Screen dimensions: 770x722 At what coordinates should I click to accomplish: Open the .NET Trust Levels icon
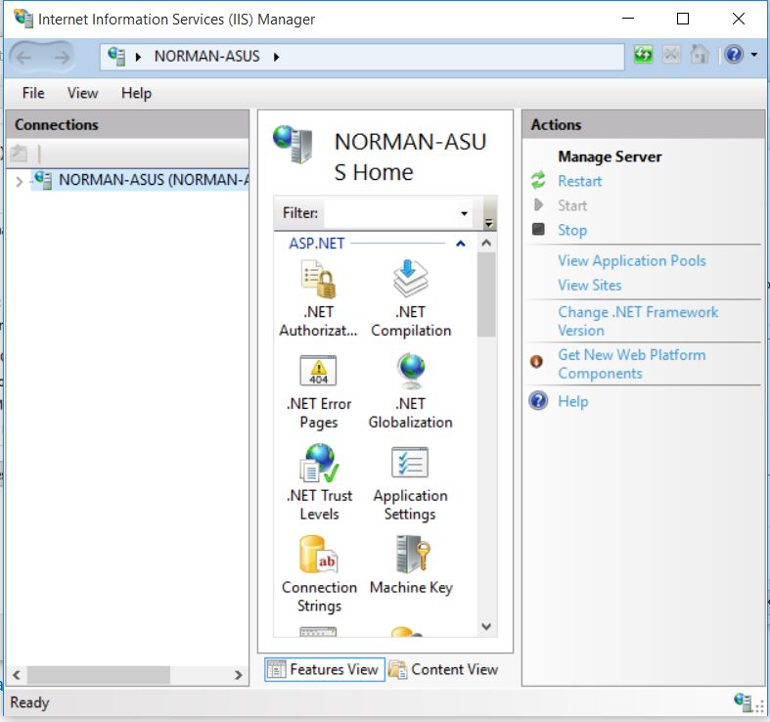point(319,463)
